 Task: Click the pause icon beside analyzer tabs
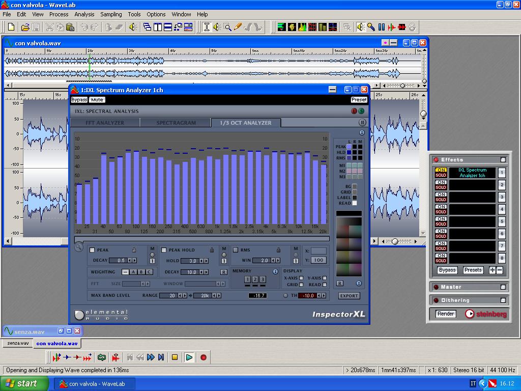[362, 122]
